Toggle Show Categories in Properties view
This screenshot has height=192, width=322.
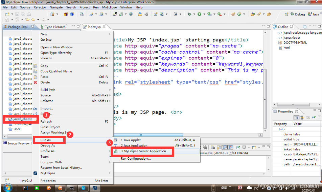(x=296, y=118)
